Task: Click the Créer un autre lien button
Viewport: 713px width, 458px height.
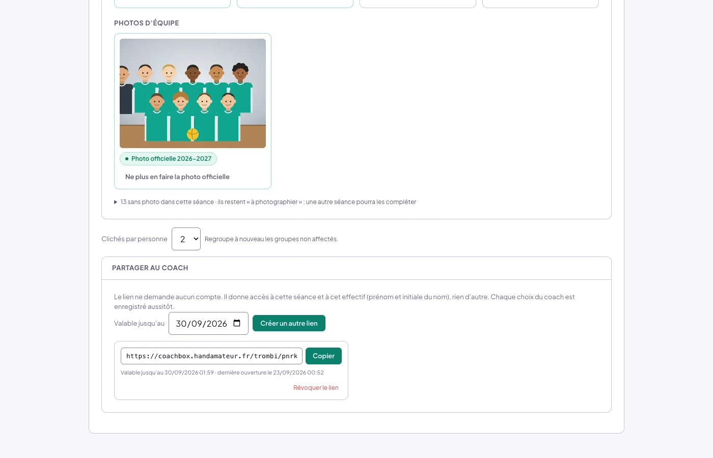Action: coord(289,323)
